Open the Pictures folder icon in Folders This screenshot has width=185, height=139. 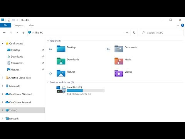61,73
